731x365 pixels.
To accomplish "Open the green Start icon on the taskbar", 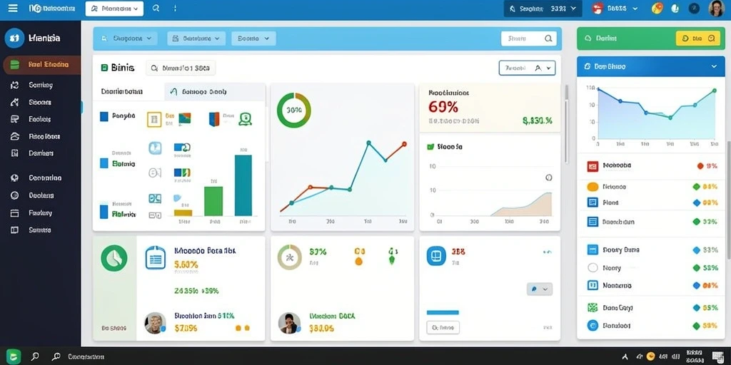I will 14,356.
